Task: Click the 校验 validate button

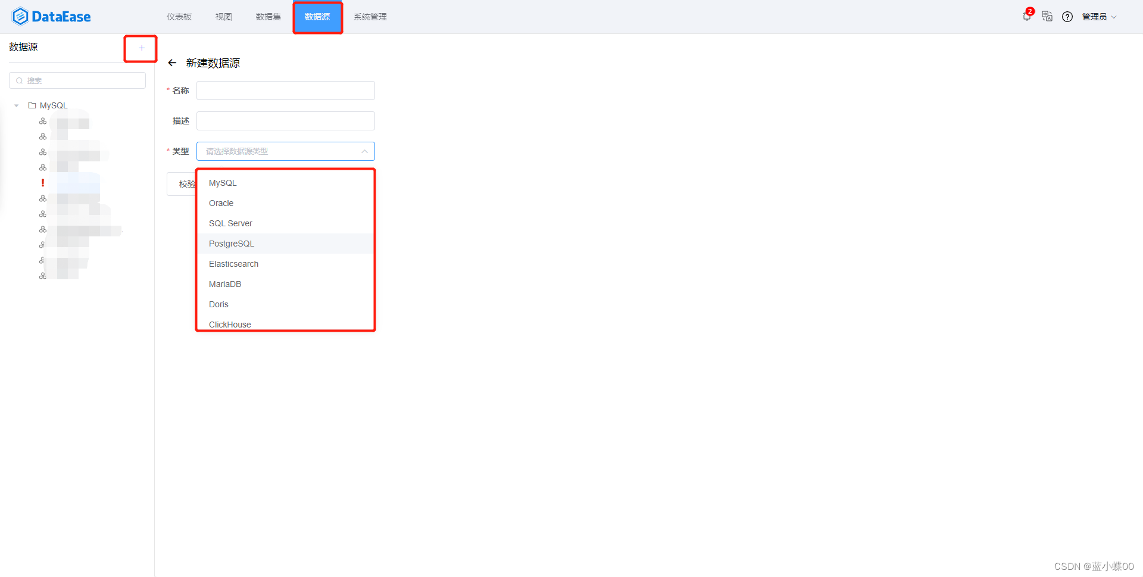Action: pos(186,184)
